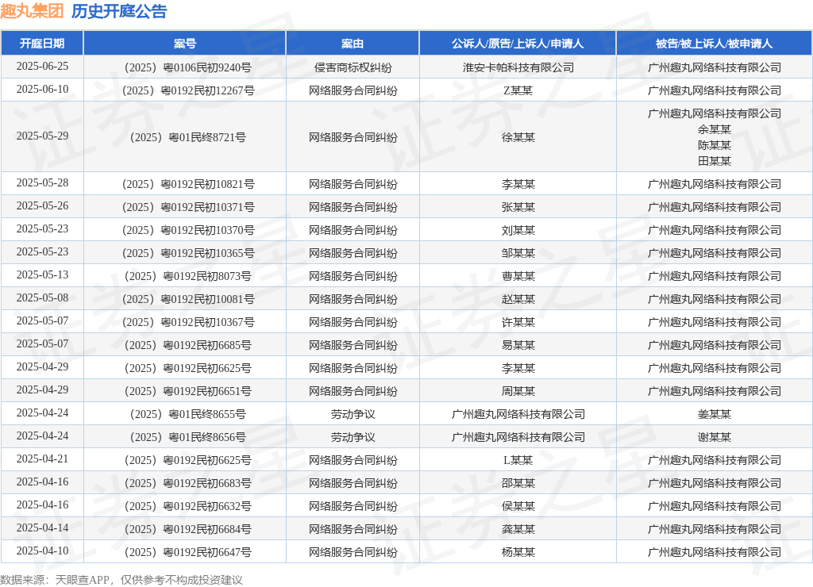The height and width of the screenshot is (587, 813).
Task: Click plaintiff 赵某某
Action: point(518,299)
